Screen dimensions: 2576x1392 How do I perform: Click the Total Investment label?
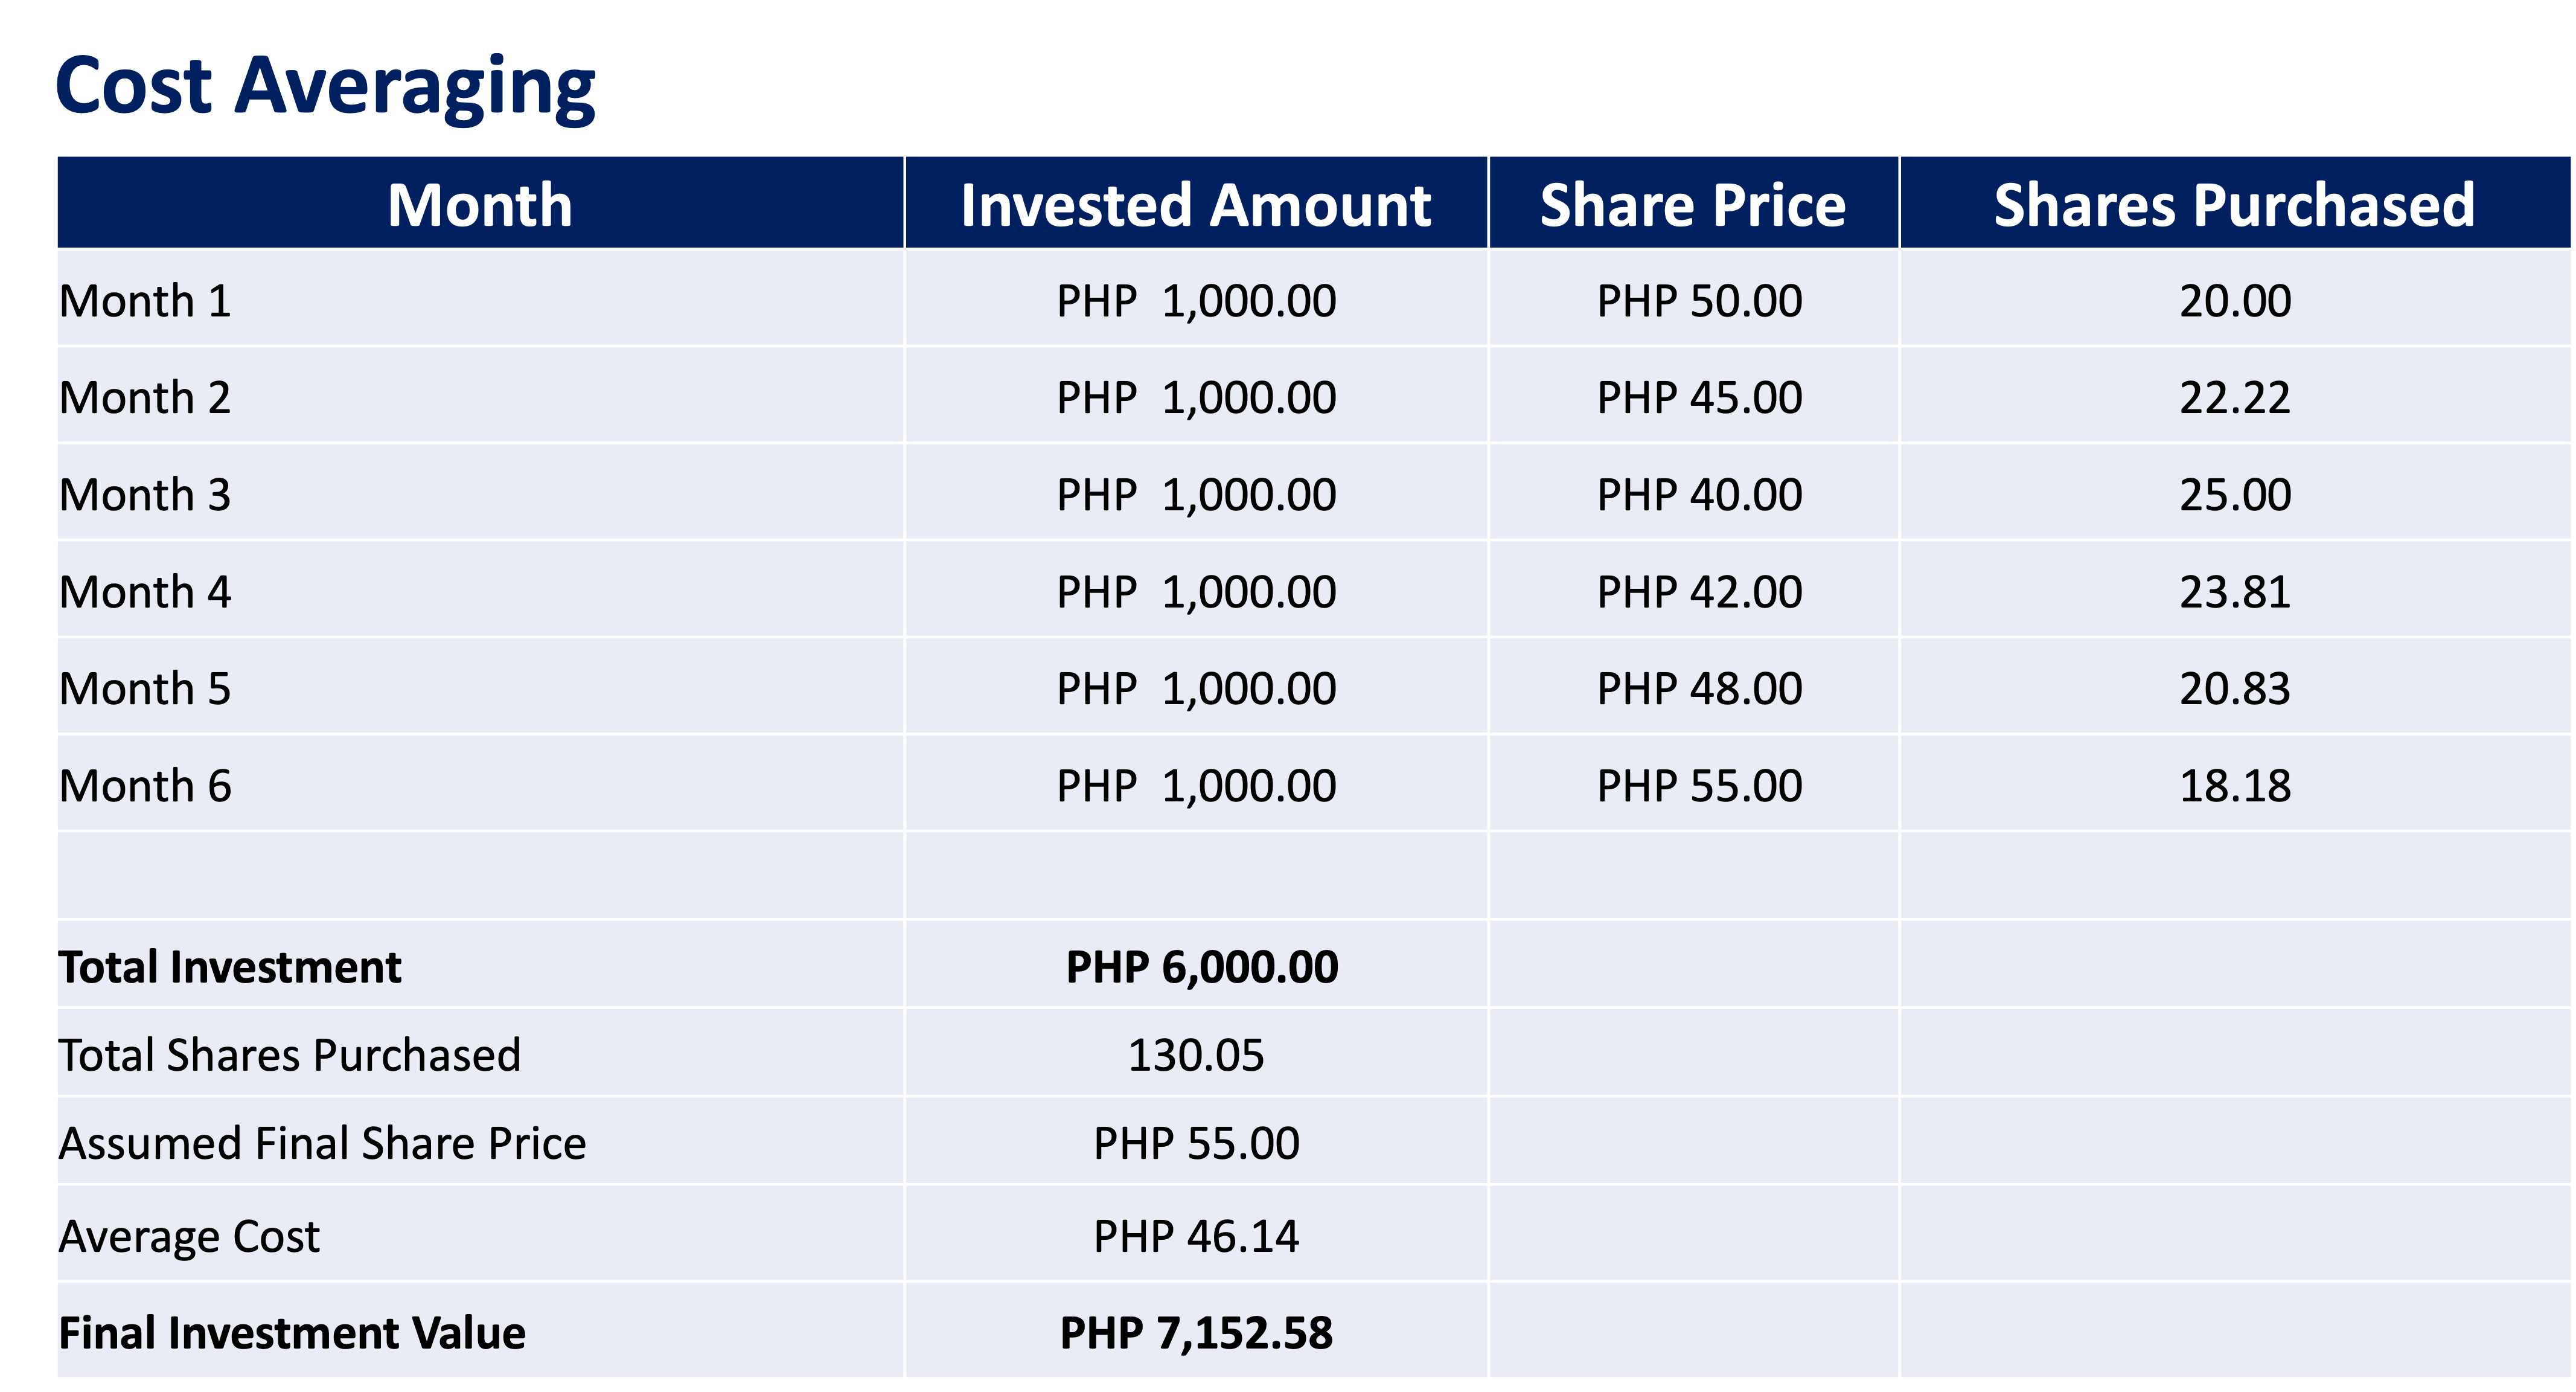pyautogui.click(x=230, y=967)
